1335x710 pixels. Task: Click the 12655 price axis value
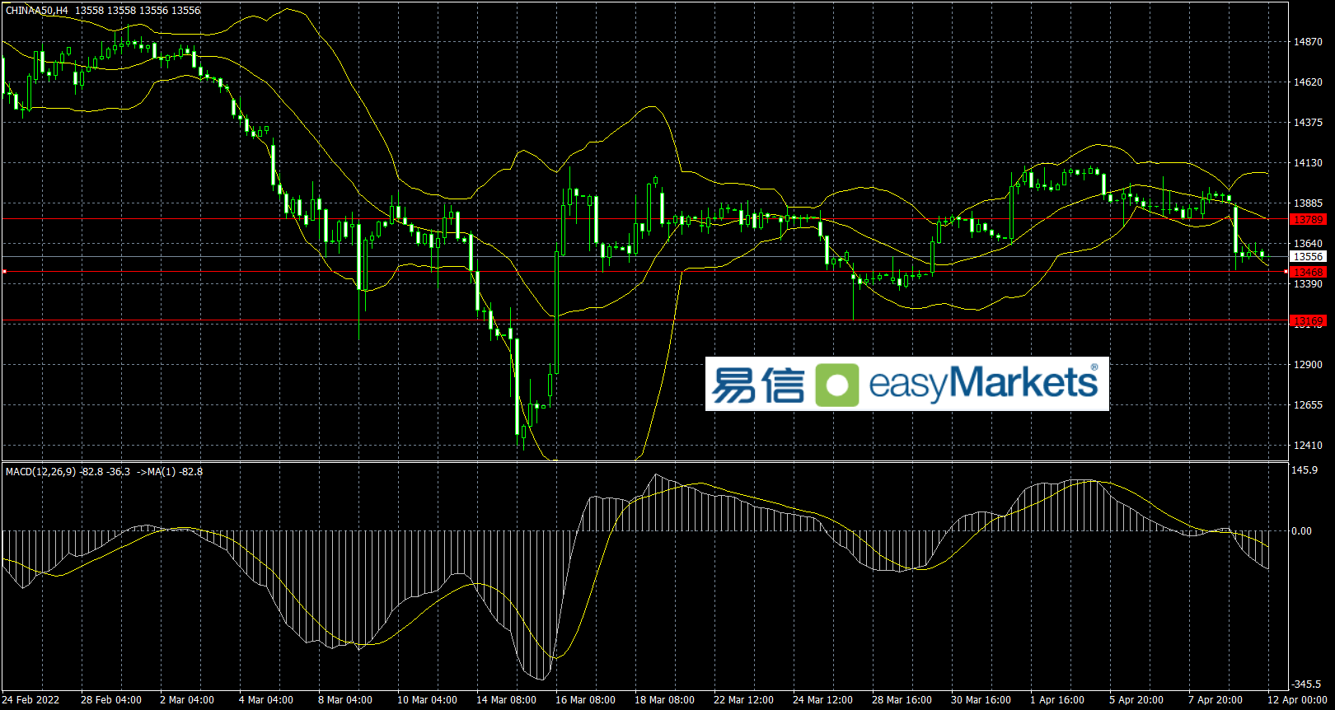(x=1308, y=405)
